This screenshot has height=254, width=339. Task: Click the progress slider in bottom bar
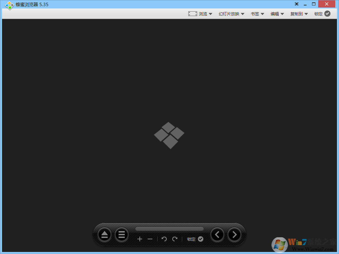(x=169, y=229)
